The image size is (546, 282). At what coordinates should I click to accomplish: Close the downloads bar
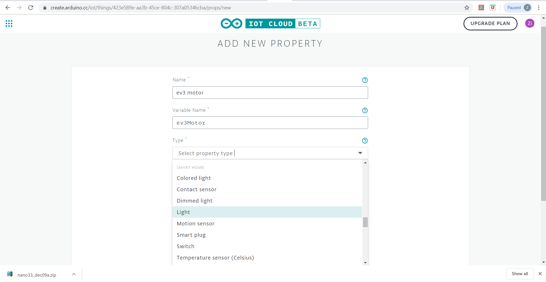(540, 274)
